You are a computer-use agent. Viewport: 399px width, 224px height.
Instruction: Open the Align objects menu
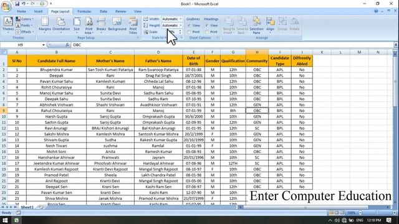(x=270, y=26)
